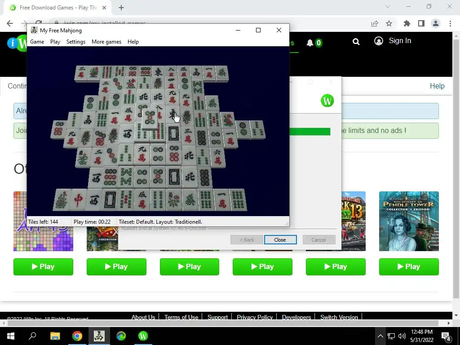The image size is (460, 345).
Task: Click the Sign In link
Action: (x=400, y=41)
